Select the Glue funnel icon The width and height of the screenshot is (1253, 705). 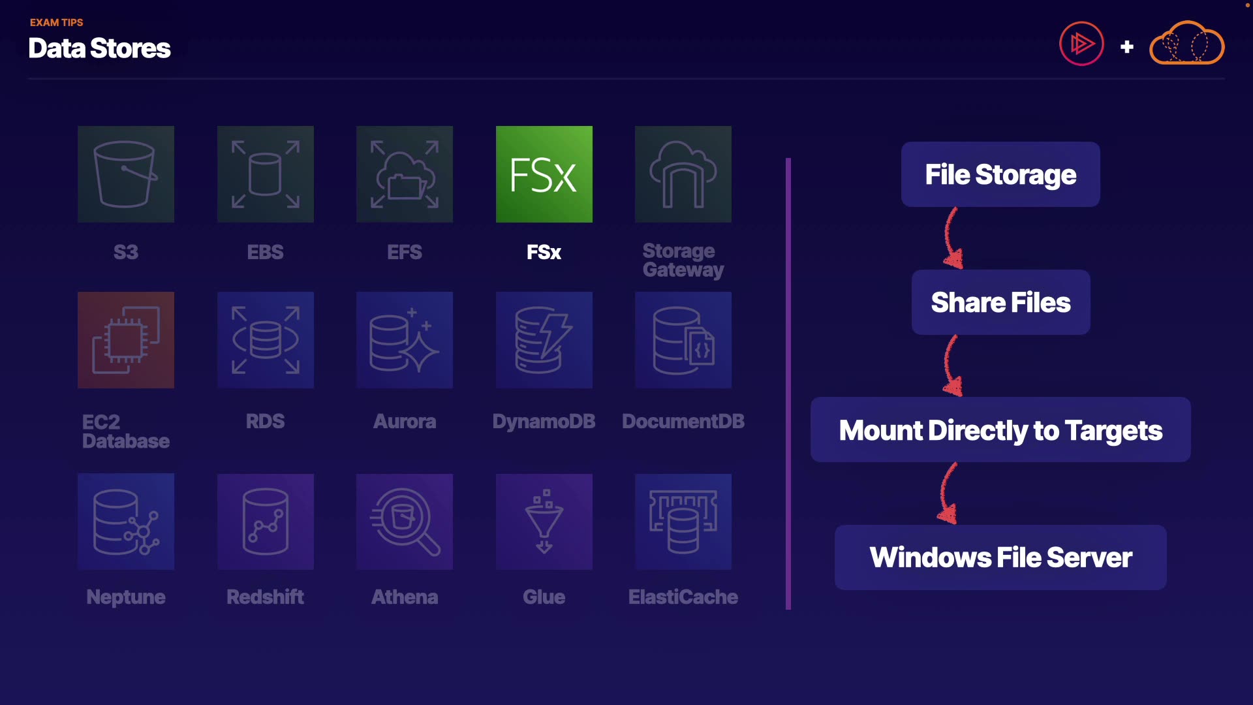[544, 522]
